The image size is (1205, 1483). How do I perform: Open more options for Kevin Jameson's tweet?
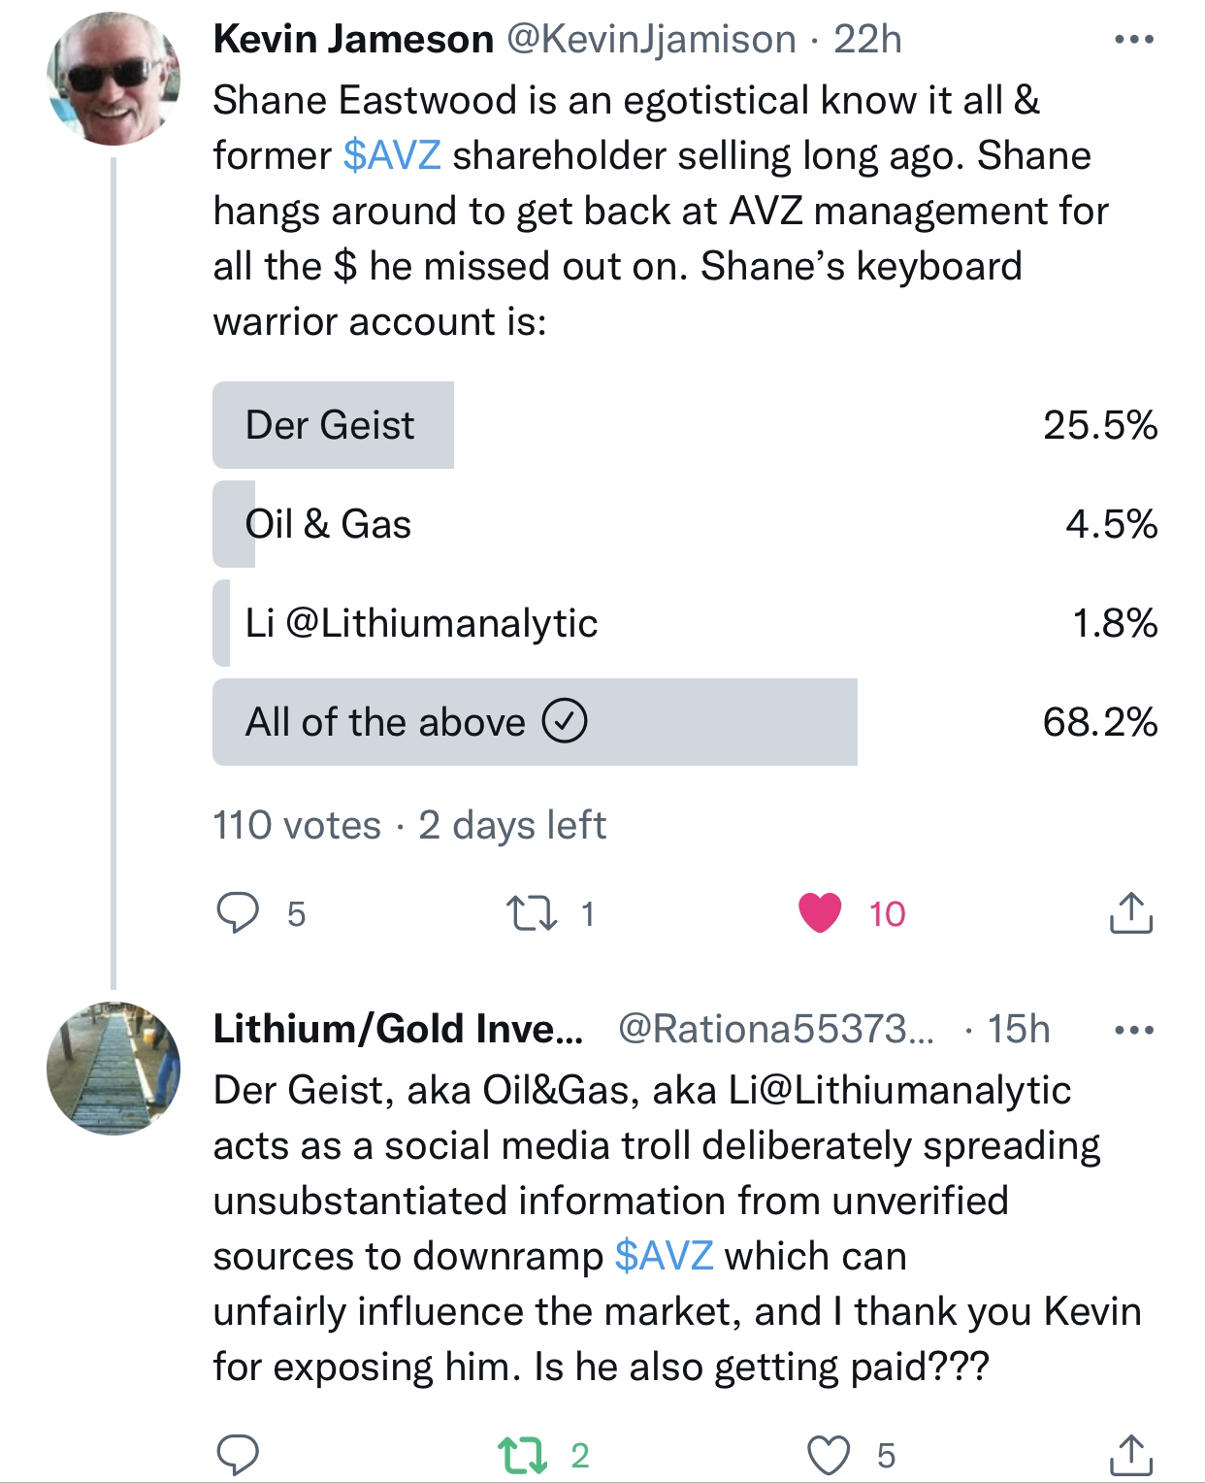1134,40
